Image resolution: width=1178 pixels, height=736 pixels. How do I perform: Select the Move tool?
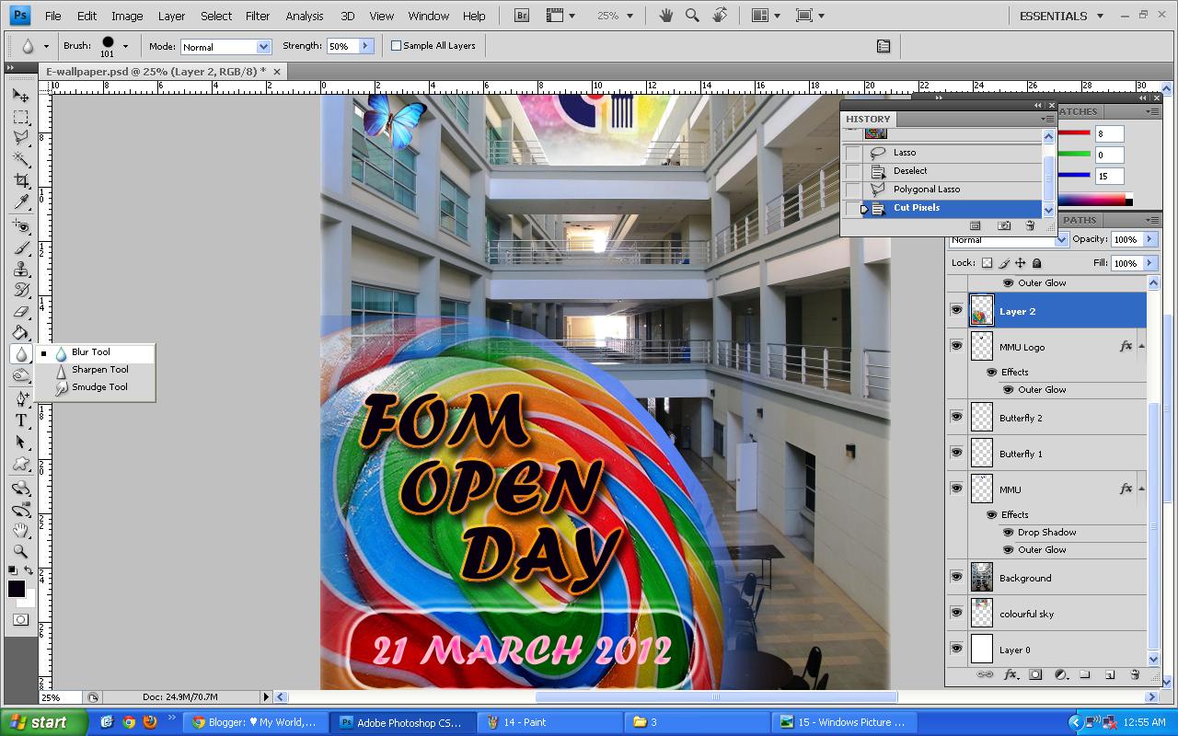(x=20, y=96)
